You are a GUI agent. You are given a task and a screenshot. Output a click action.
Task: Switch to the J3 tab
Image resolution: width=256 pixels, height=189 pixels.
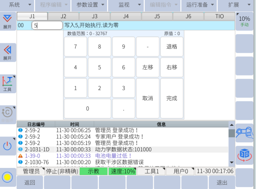pyautogui.click(x=95, y=16)
